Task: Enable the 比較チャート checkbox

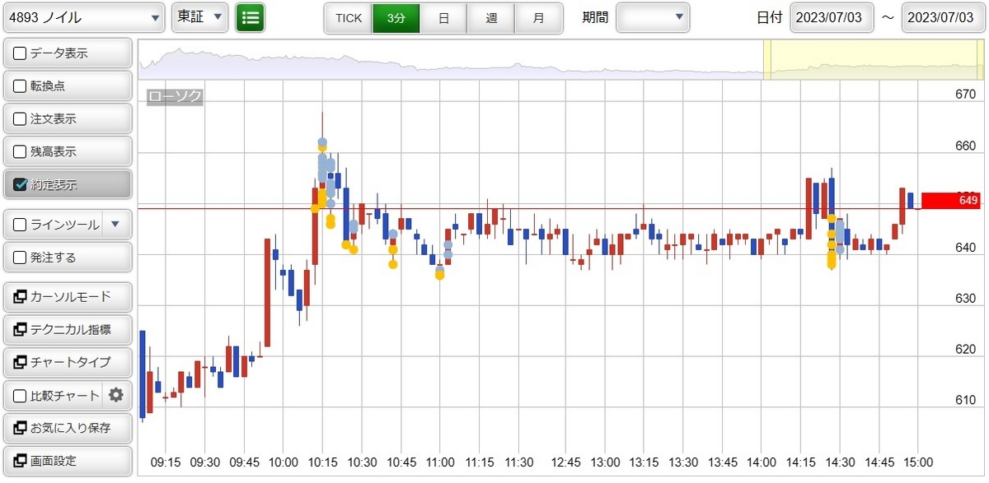Action: [x=21, y=395]
